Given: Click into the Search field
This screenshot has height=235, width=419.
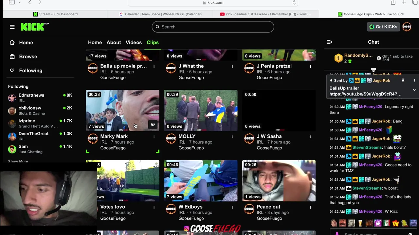Looking at the screenshot, I should (x=213, y=27).
